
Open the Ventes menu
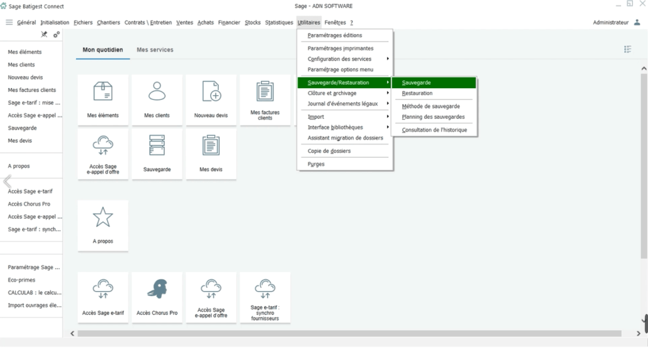pos(184,22)
